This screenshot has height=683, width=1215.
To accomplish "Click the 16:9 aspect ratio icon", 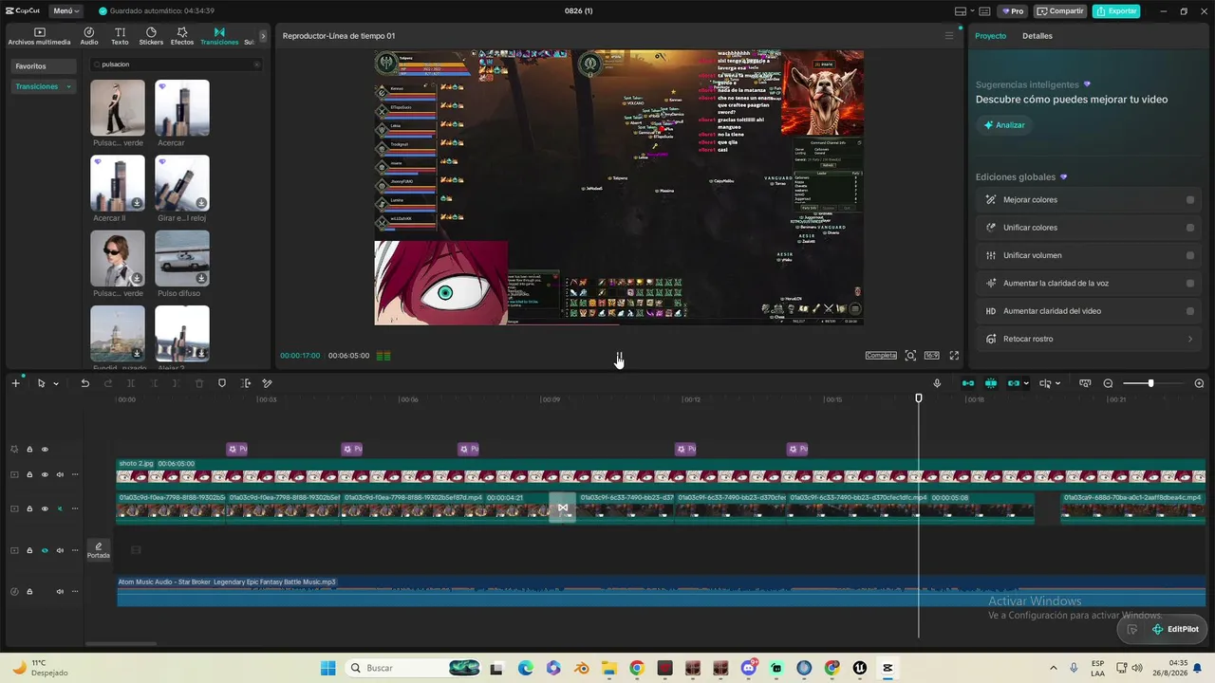I will (931, 356).
